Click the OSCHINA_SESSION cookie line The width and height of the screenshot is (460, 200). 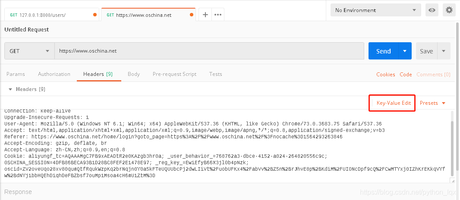click(126, 162)
